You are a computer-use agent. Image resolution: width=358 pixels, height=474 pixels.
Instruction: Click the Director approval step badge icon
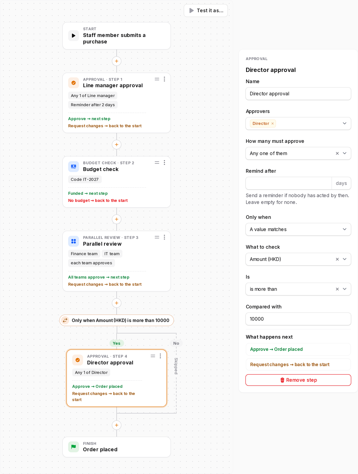click(78, 360)
